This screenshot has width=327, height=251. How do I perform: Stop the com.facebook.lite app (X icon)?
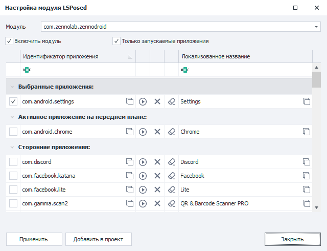coord(157,190)
